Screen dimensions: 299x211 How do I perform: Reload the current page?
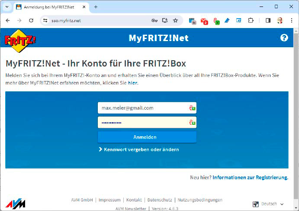(31, 20)
